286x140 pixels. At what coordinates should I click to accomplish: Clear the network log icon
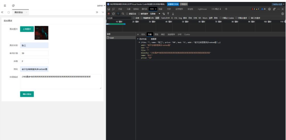pos(113,14)
